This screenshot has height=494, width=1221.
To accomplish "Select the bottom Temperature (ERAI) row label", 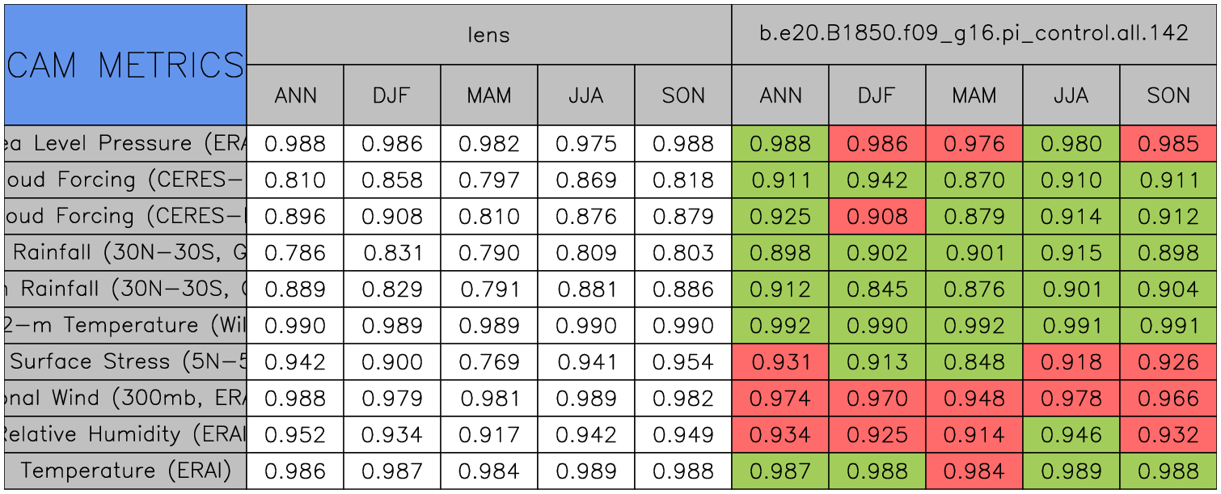I will [125, 471].
